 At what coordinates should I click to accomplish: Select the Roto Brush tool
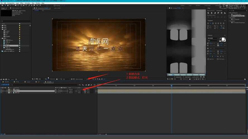coord(37,5)
